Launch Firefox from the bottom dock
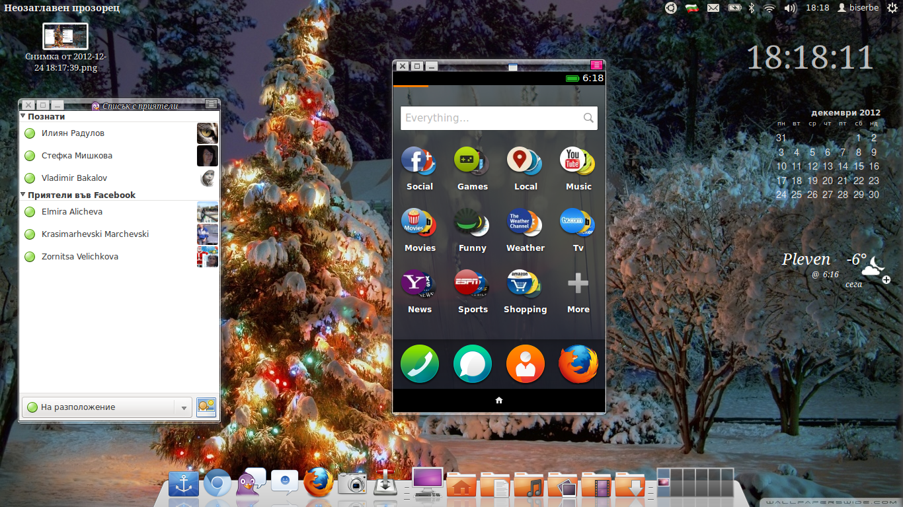Screen dimensions: 903x507 (319, 483)
